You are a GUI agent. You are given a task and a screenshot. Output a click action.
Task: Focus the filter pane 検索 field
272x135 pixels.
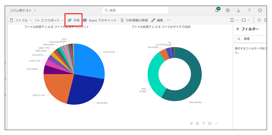[x=251, y=39]
